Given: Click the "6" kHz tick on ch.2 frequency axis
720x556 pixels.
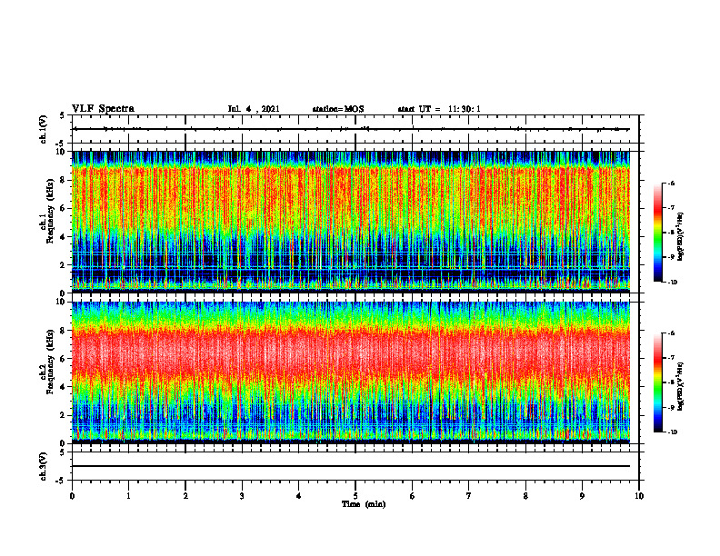Looking at the screenshot, I should (x=64, y=359).
